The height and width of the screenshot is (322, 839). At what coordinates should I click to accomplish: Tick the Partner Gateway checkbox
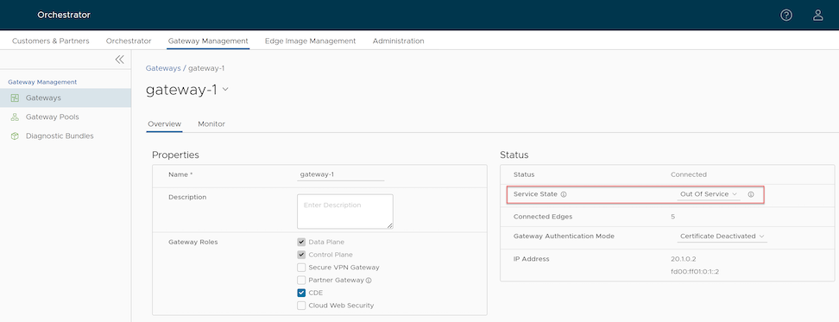pos(301,281)
